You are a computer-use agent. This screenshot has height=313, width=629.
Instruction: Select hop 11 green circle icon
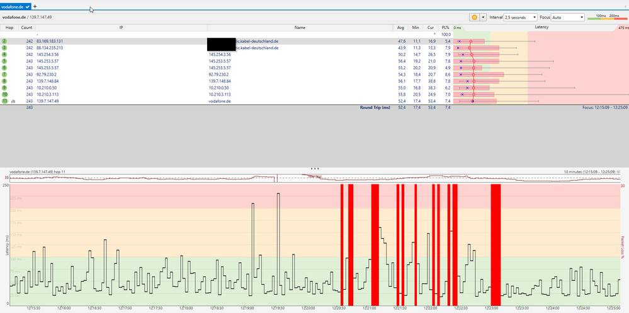pos(4,101)
